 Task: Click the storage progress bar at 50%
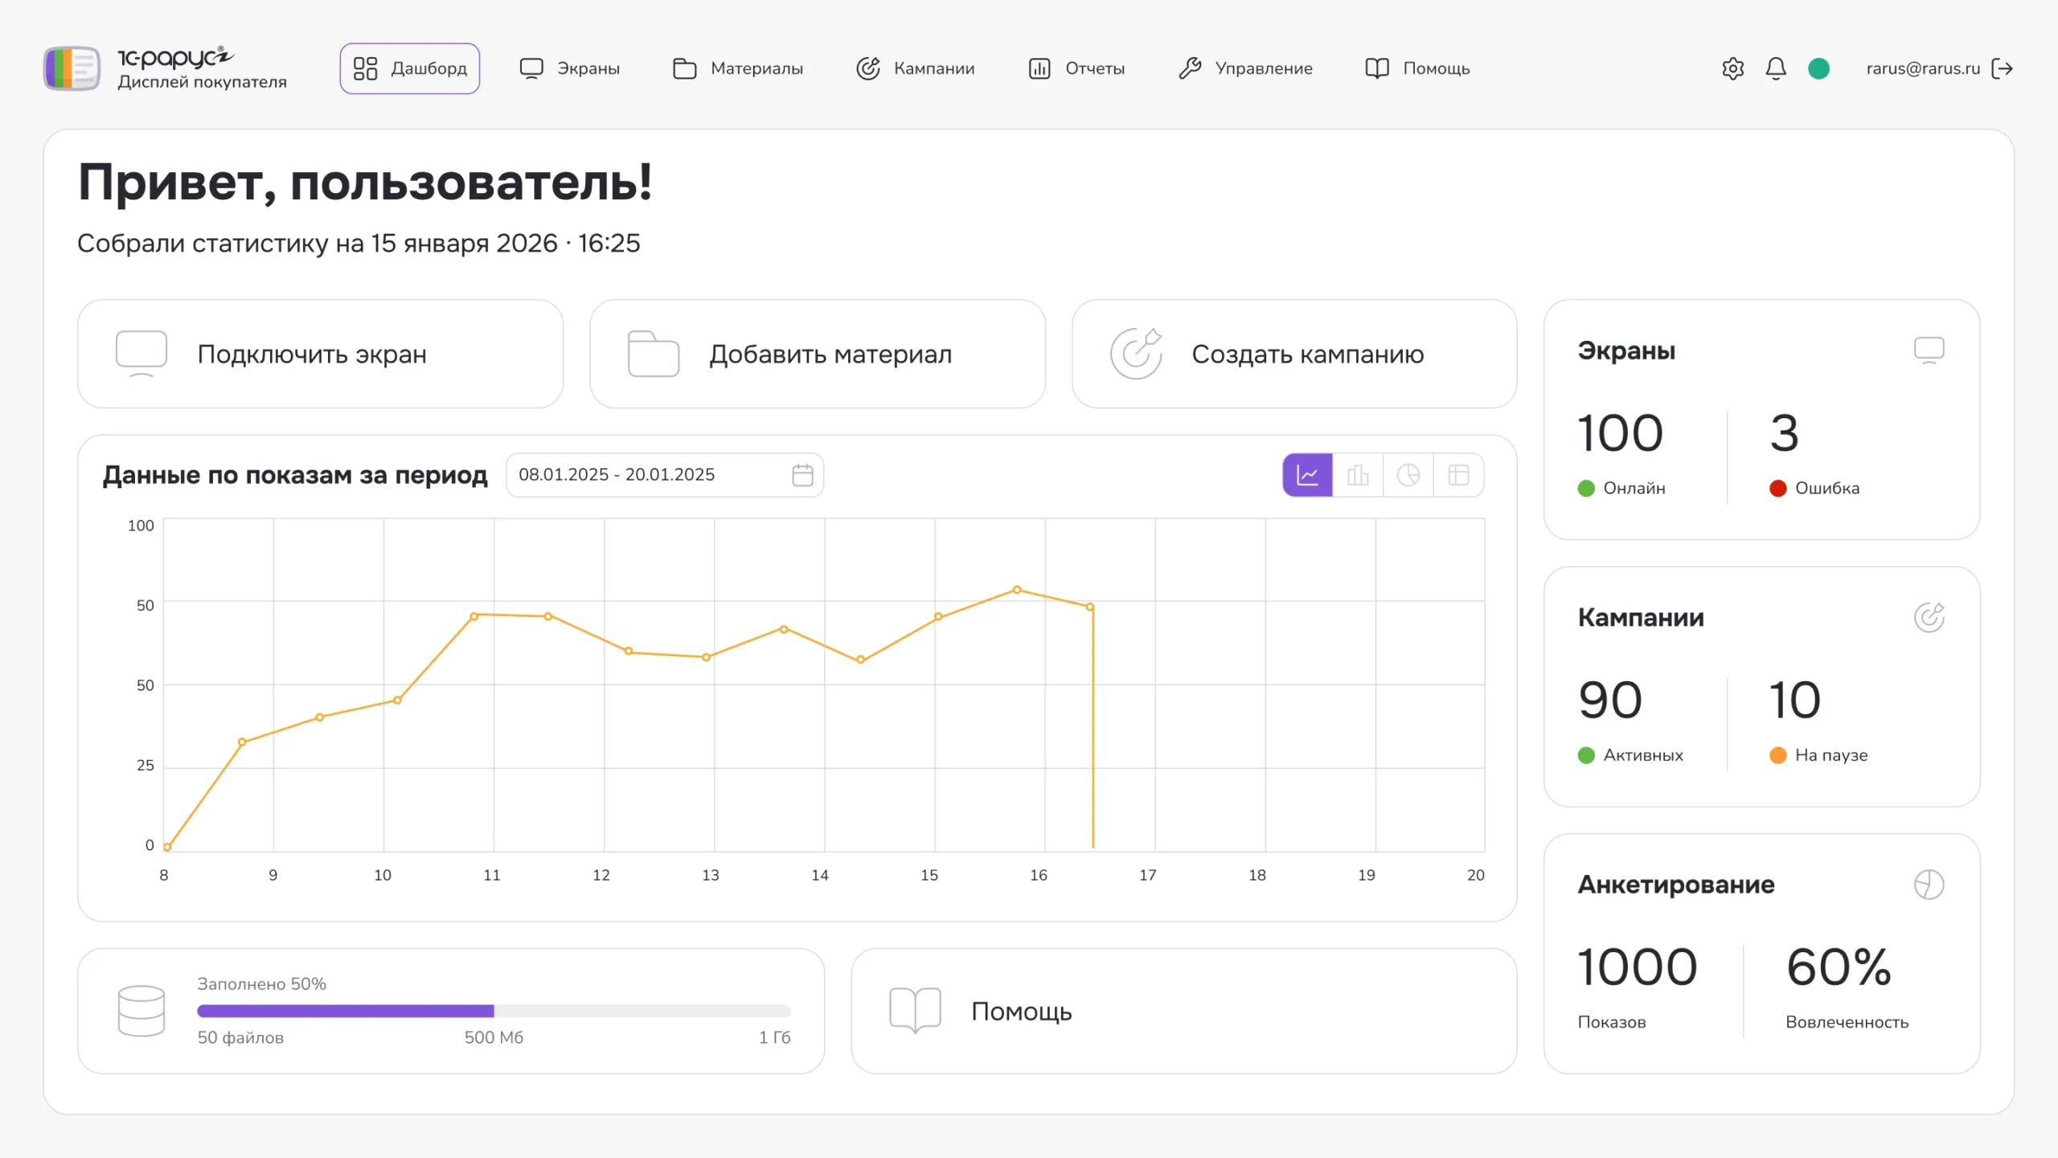coord(493,1012)
